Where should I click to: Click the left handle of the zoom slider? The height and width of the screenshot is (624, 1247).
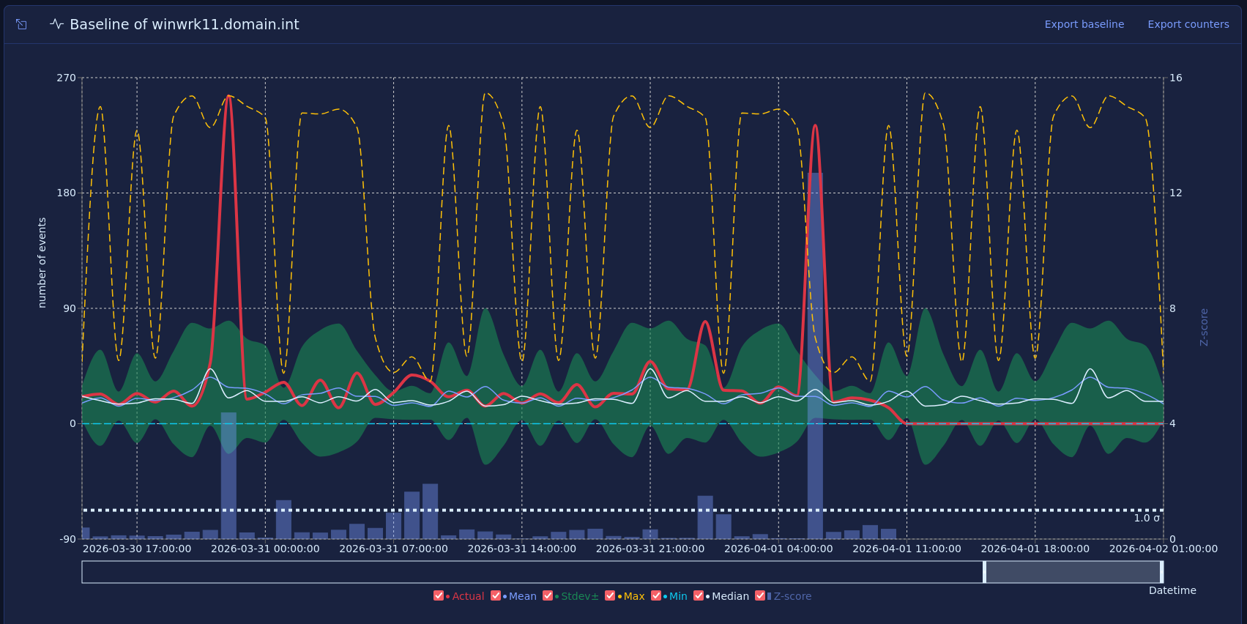[x=984, y=572]
